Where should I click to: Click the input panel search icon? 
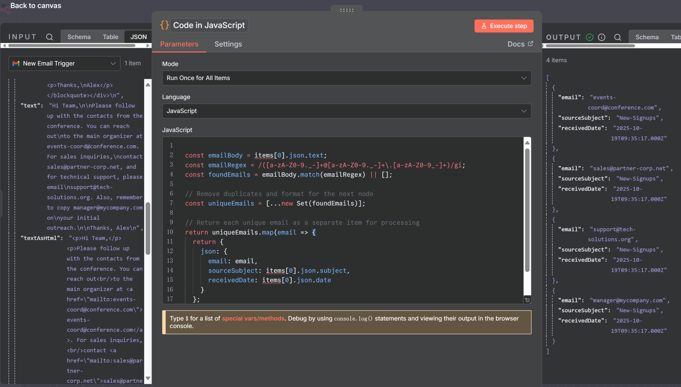pyautogui.click(x=49, y=37)
